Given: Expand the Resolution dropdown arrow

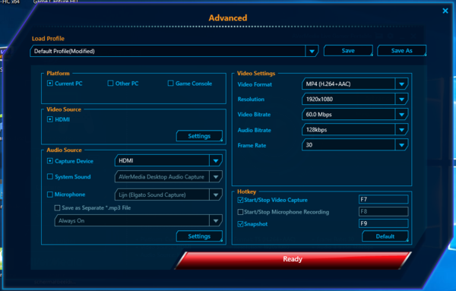Looking at the screenshot, I should pyautogui.click(x=401, y=99).
